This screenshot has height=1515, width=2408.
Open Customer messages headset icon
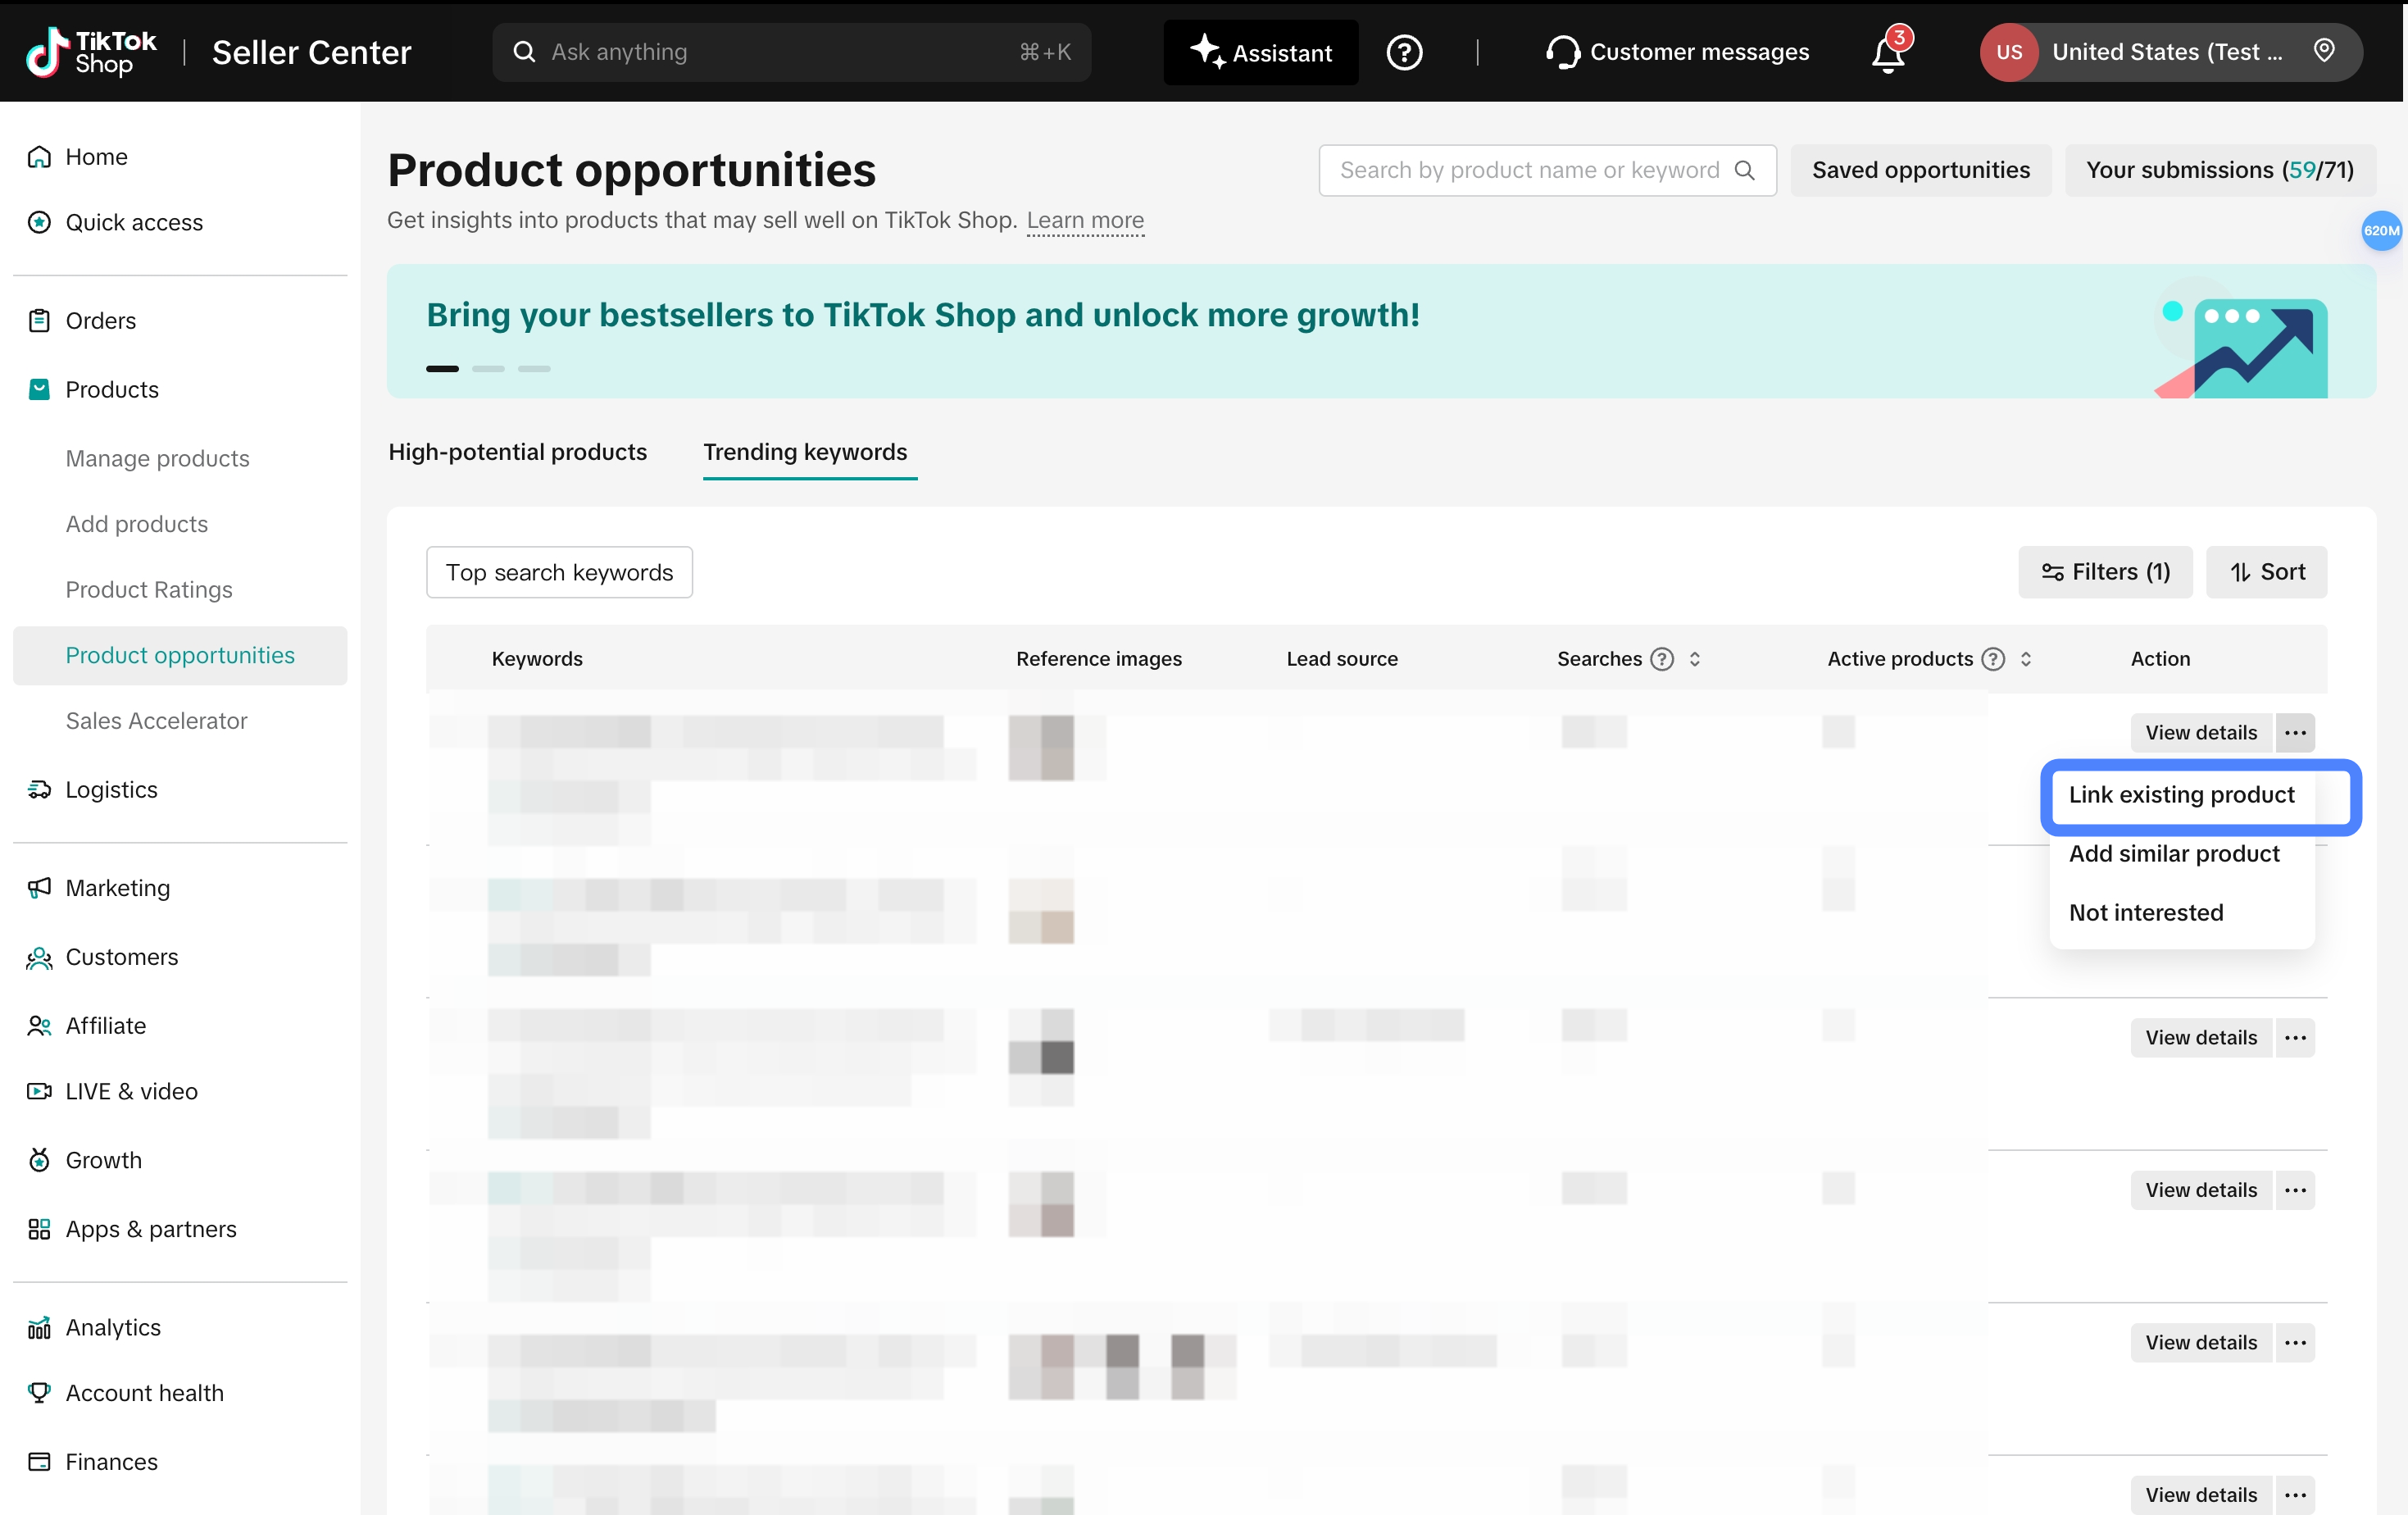[1562, 52]
